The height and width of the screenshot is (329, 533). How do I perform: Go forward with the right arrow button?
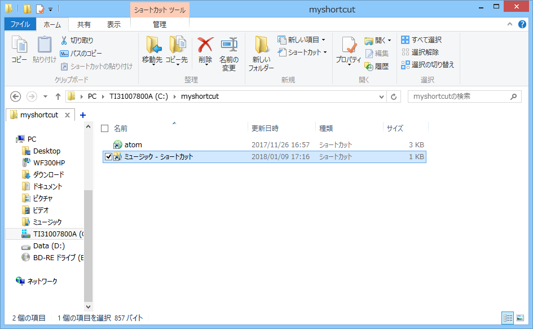click(x=32, y=96)
